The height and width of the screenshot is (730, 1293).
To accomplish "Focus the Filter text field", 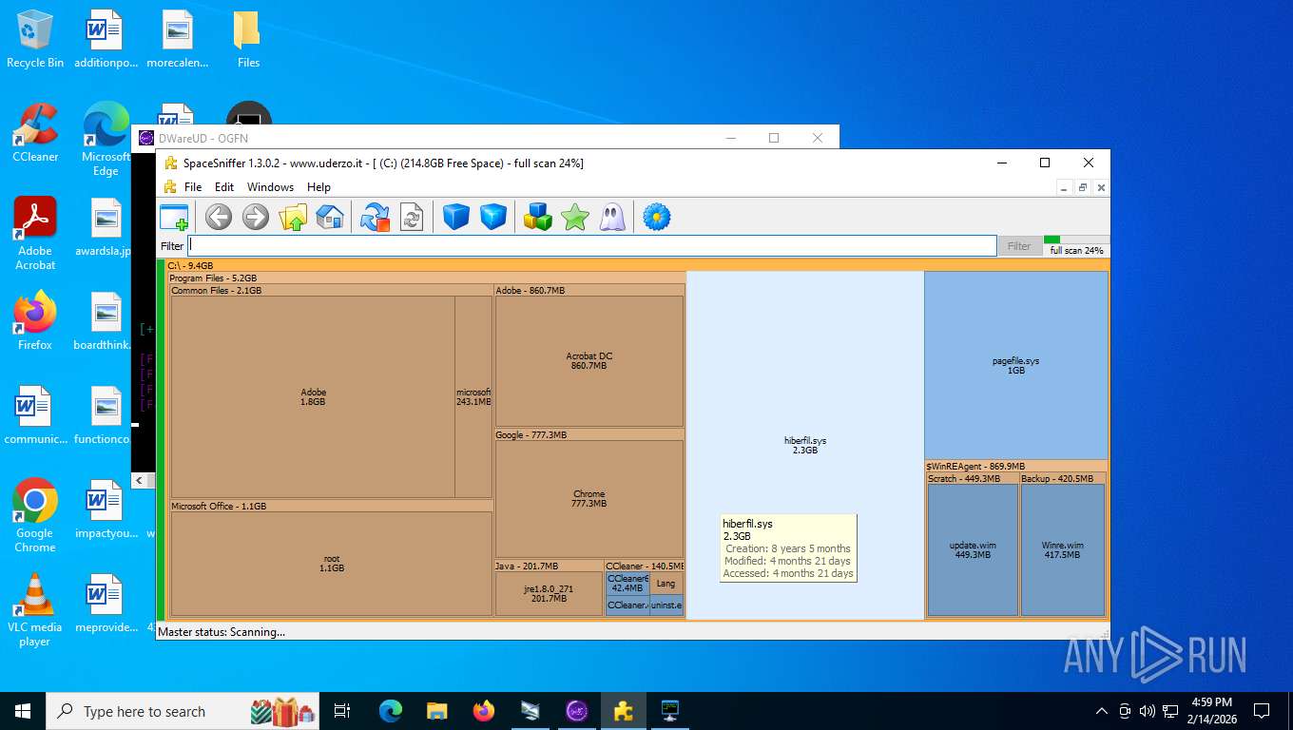I will pos(592,246).
